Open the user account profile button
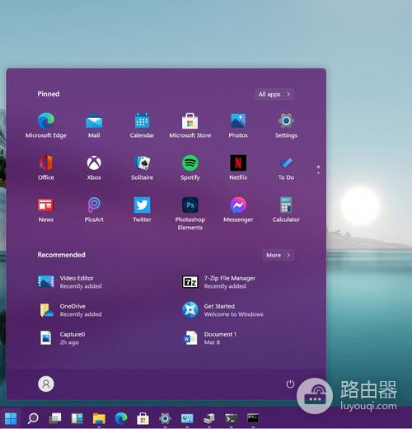This screenshot has height=429, width=412. 46,384
